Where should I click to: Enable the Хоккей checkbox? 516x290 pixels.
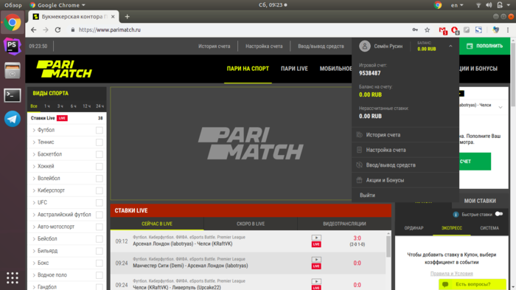(x=99, y=167)
